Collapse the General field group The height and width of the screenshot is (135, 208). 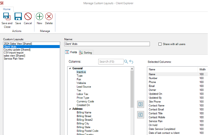[70, 68]
